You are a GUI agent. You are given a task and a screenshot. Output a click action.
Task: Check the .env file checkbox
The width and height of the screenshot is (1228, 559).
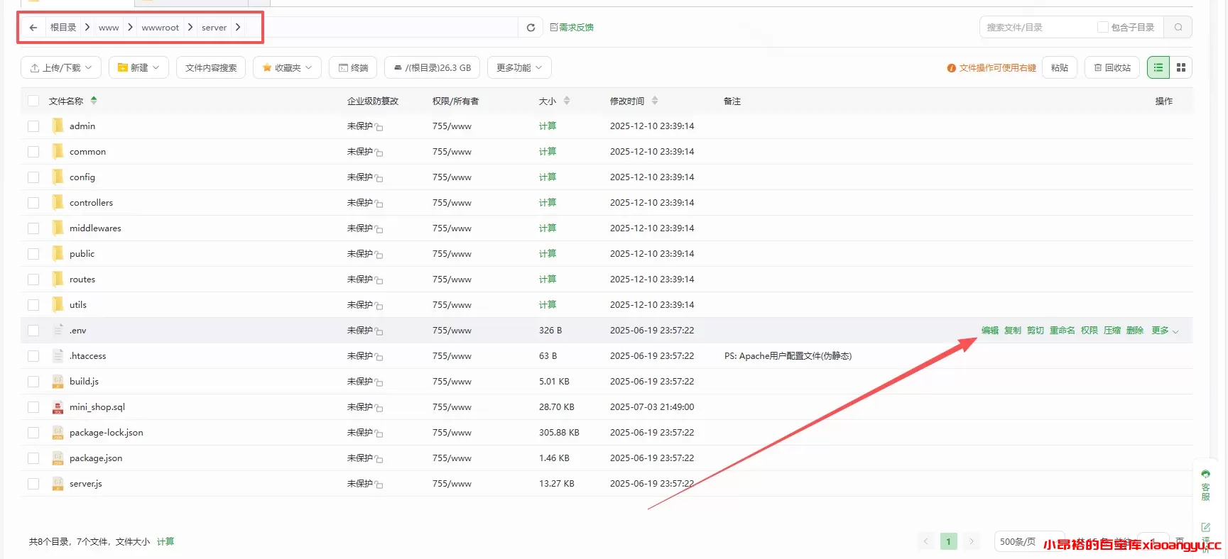(x=33, y=330)
